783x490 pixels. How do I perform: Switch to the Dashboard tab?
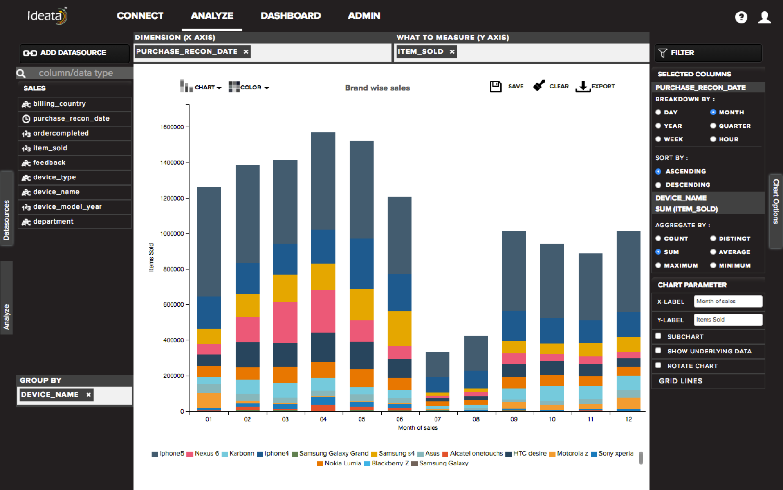tap(291, 16)
